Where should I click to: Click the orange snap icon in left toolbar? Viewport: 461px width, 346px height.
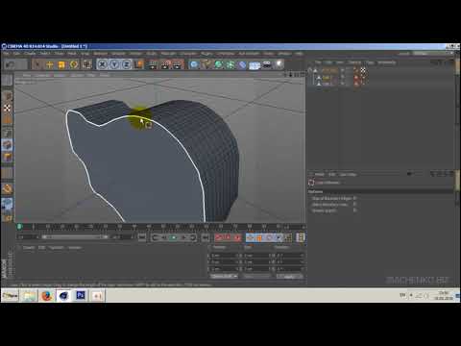[x=7, y=189]
